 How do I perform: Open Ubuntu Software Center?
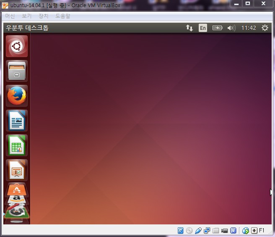pyautogui.click(x=17, y=190)
